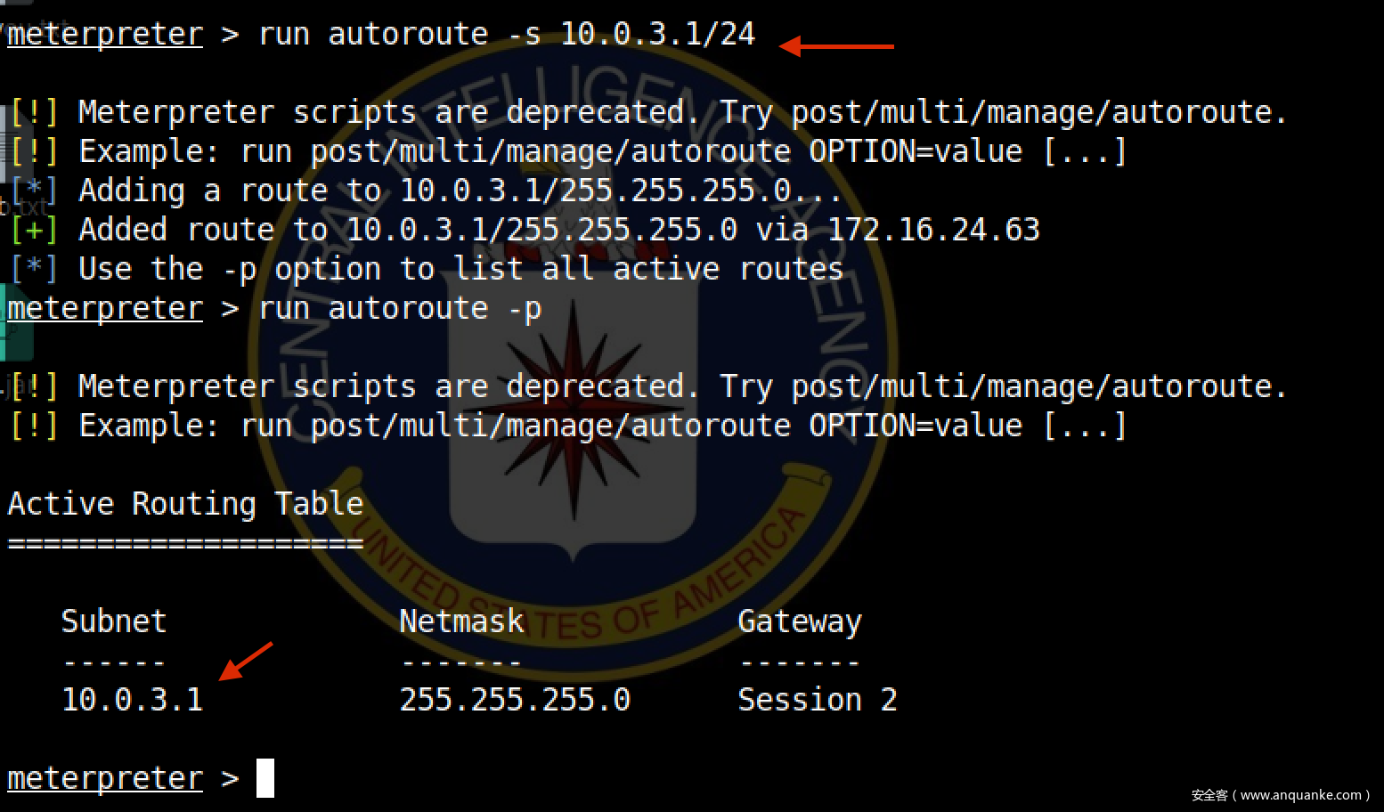Screen dimensions: 1384x812
Task: Select the 10.0.3.1 subnet entry in routing table
Action: click(132, 699)
